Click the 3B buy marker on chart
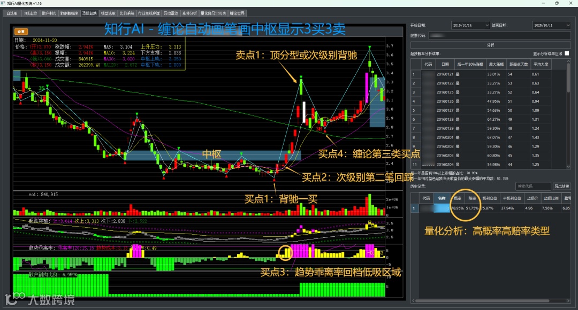 pyautogui.click(x=319, y=129)
